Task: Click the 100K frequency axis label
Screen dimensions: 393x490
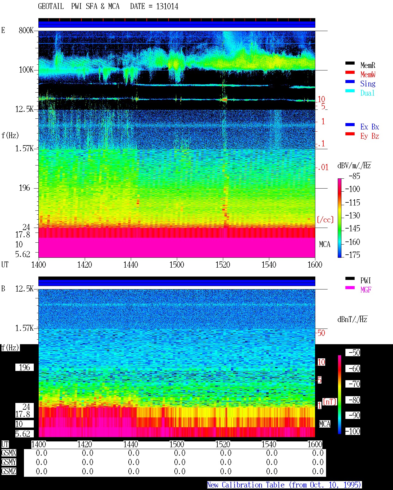Action: coord(26,70)
